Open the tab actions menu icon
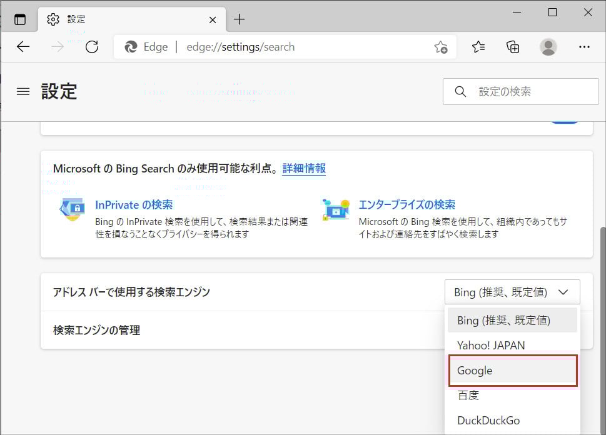Viewport: 606px width, 435px height. 20,19
